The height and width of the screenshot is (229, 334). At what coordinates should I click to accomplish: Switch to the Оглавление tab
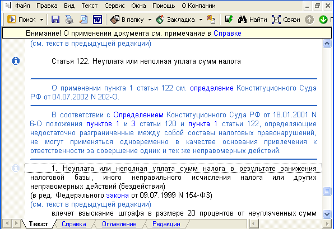(119, 224)
